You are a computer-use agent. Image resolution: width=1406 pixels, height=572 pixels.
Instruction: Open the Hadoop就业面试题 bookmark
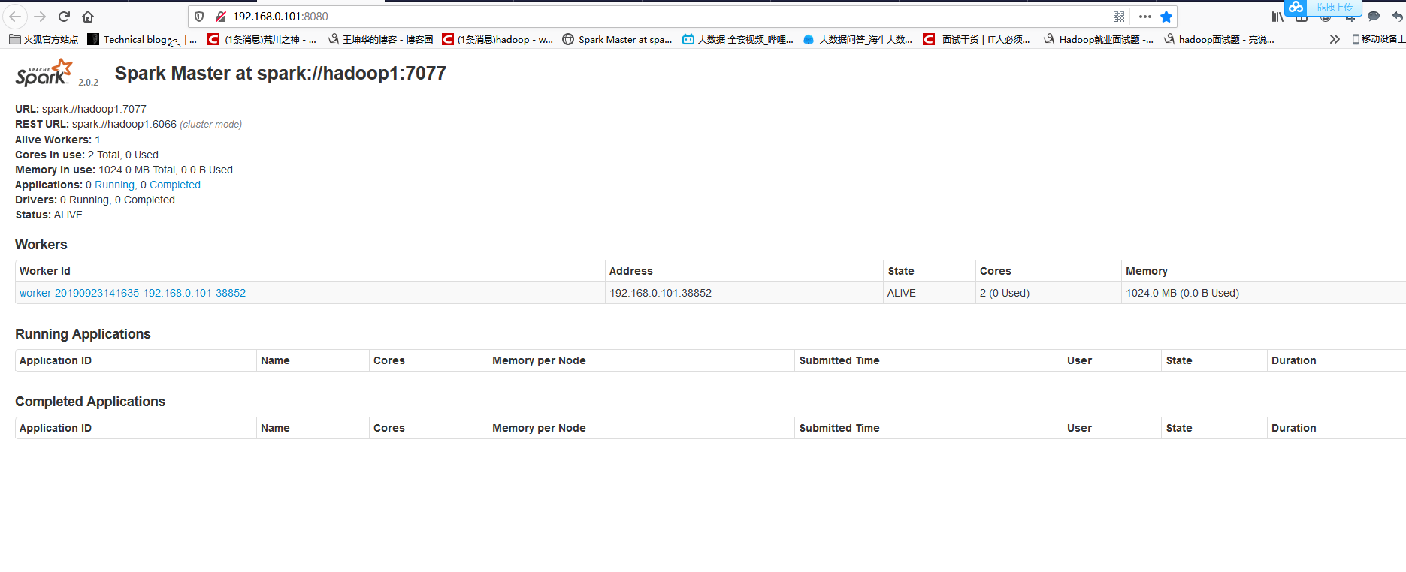(1099, 39)
